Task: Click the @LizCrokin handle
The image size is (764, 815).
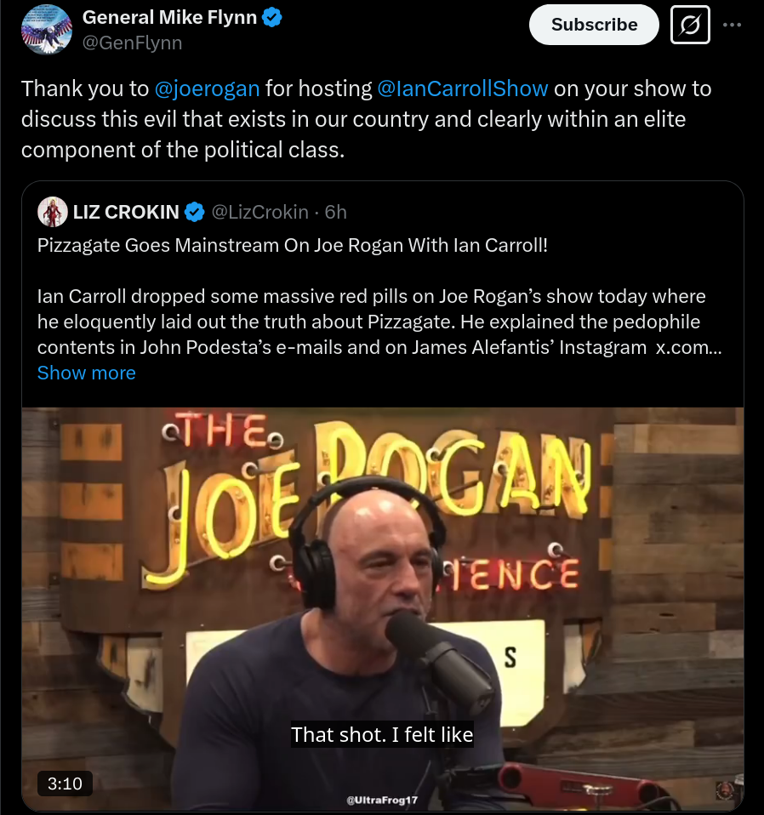Action: (x=259, y=212)
